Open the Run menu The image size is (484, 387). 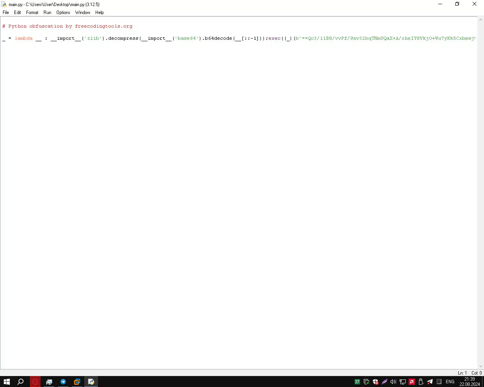click(47, 12)
